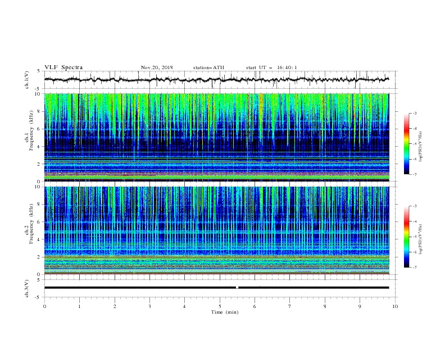Click inside the ch.1 spectrogram panel
This screenshot has width=445, height=344.
[217, 137]
